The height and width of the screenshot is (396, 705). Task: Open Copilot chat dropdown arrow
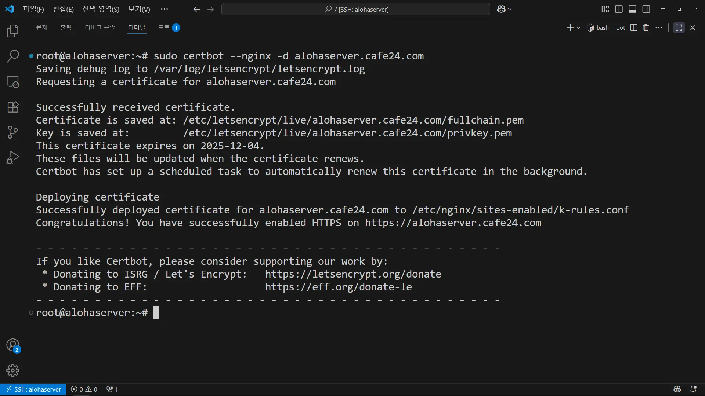[x=510, y=9]
